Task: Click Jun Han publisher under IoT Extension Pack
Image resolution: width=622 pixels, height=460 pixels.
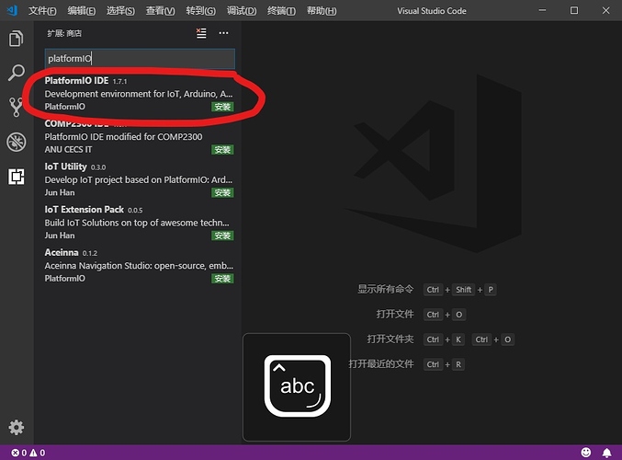Action: click(x=60, y=236)
